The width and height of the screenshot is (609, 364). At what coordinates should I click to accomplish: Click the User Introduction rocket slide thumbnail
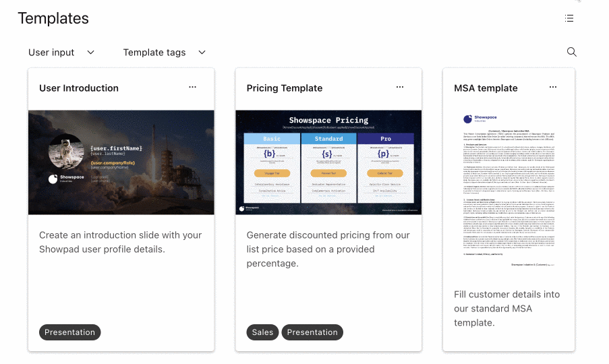[x=121, y=162]
